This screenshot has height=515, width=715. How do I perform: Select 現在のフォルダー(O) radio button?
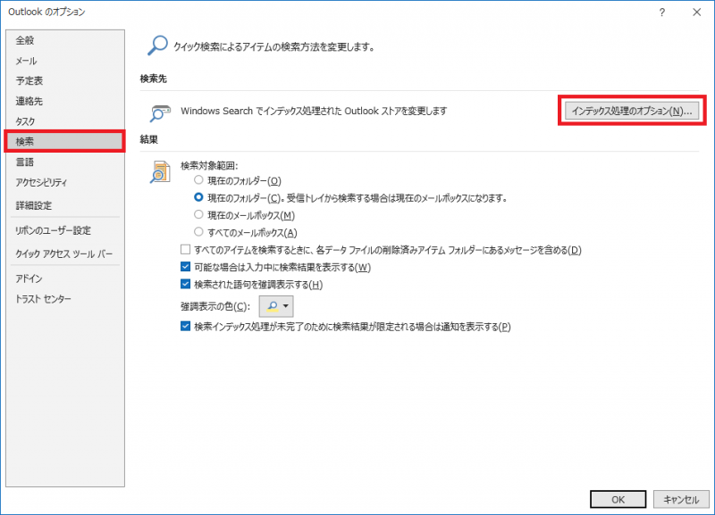(198, 180)
